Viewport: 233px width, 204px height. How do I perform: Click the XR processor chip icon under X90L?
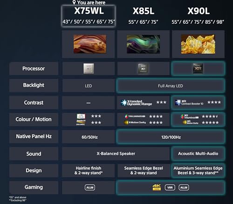click(198, 69)
